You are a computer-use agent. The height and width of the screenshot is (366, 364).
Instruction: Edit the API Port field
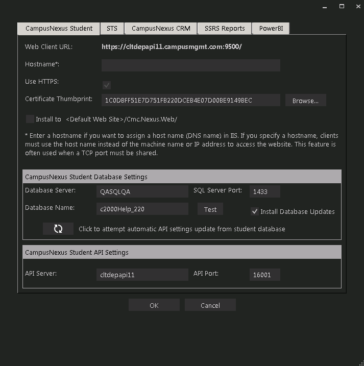(265, 275)
